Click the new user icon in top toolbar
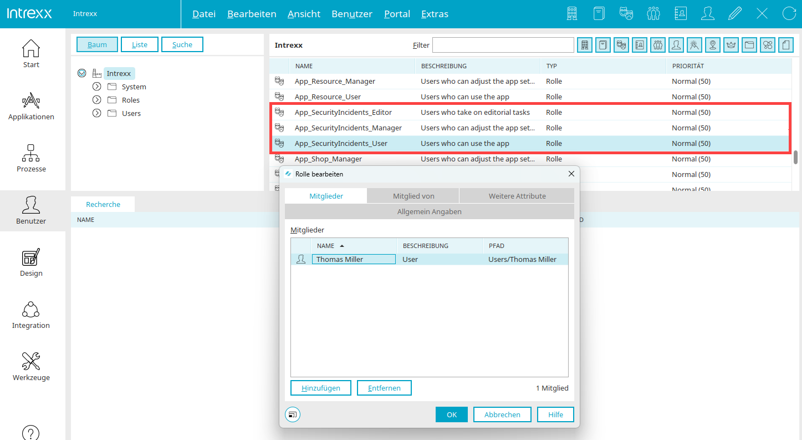This screenshot has height=440, width=802. (x=708, y=14)
